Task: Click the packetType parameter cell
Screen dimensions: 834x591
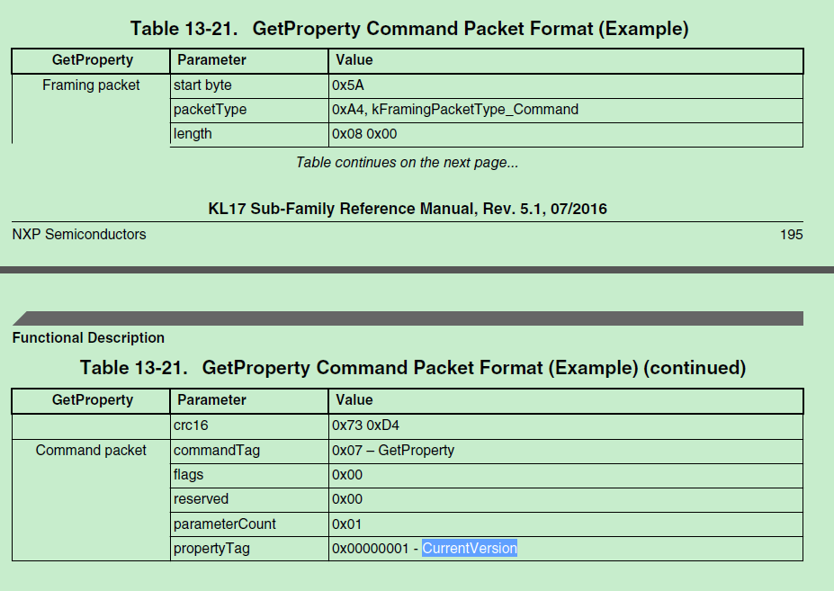Action: click(210, 110)
